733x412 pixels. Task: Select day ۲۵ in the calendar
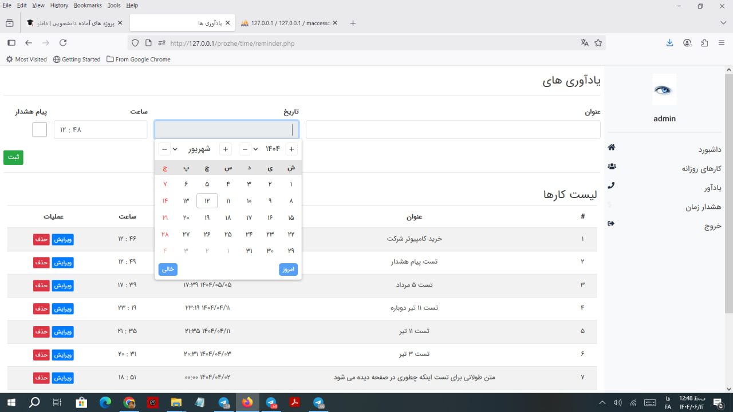228,234
